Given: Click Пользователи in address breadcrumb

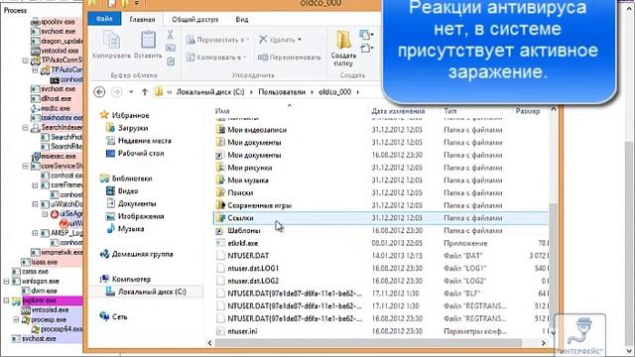Looking at the screenshot, I should (x=282, y=92).
